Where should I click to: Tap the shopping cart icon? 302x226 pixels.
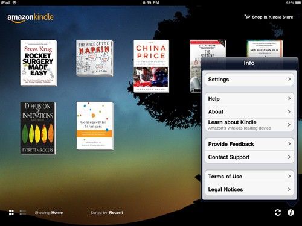tap(247, 17)
